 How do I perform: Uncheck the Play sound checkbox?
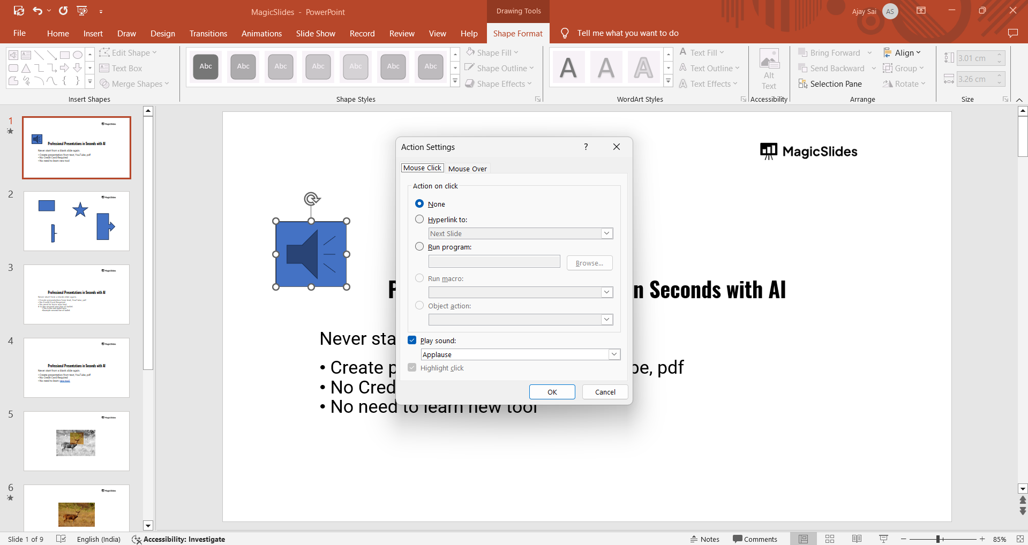click(412, 340)
